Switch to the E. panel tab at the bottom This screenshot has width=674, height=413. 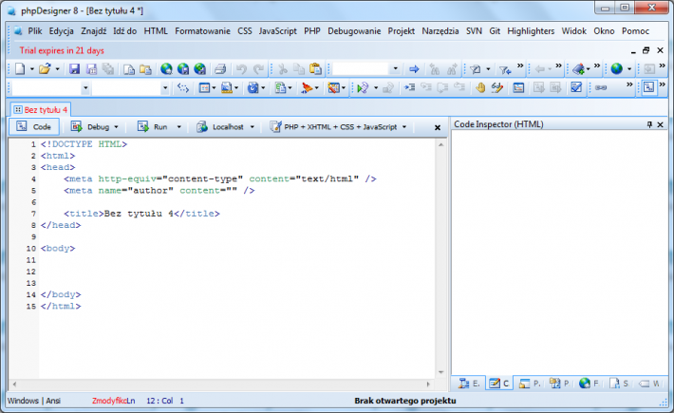pos(469,383)
